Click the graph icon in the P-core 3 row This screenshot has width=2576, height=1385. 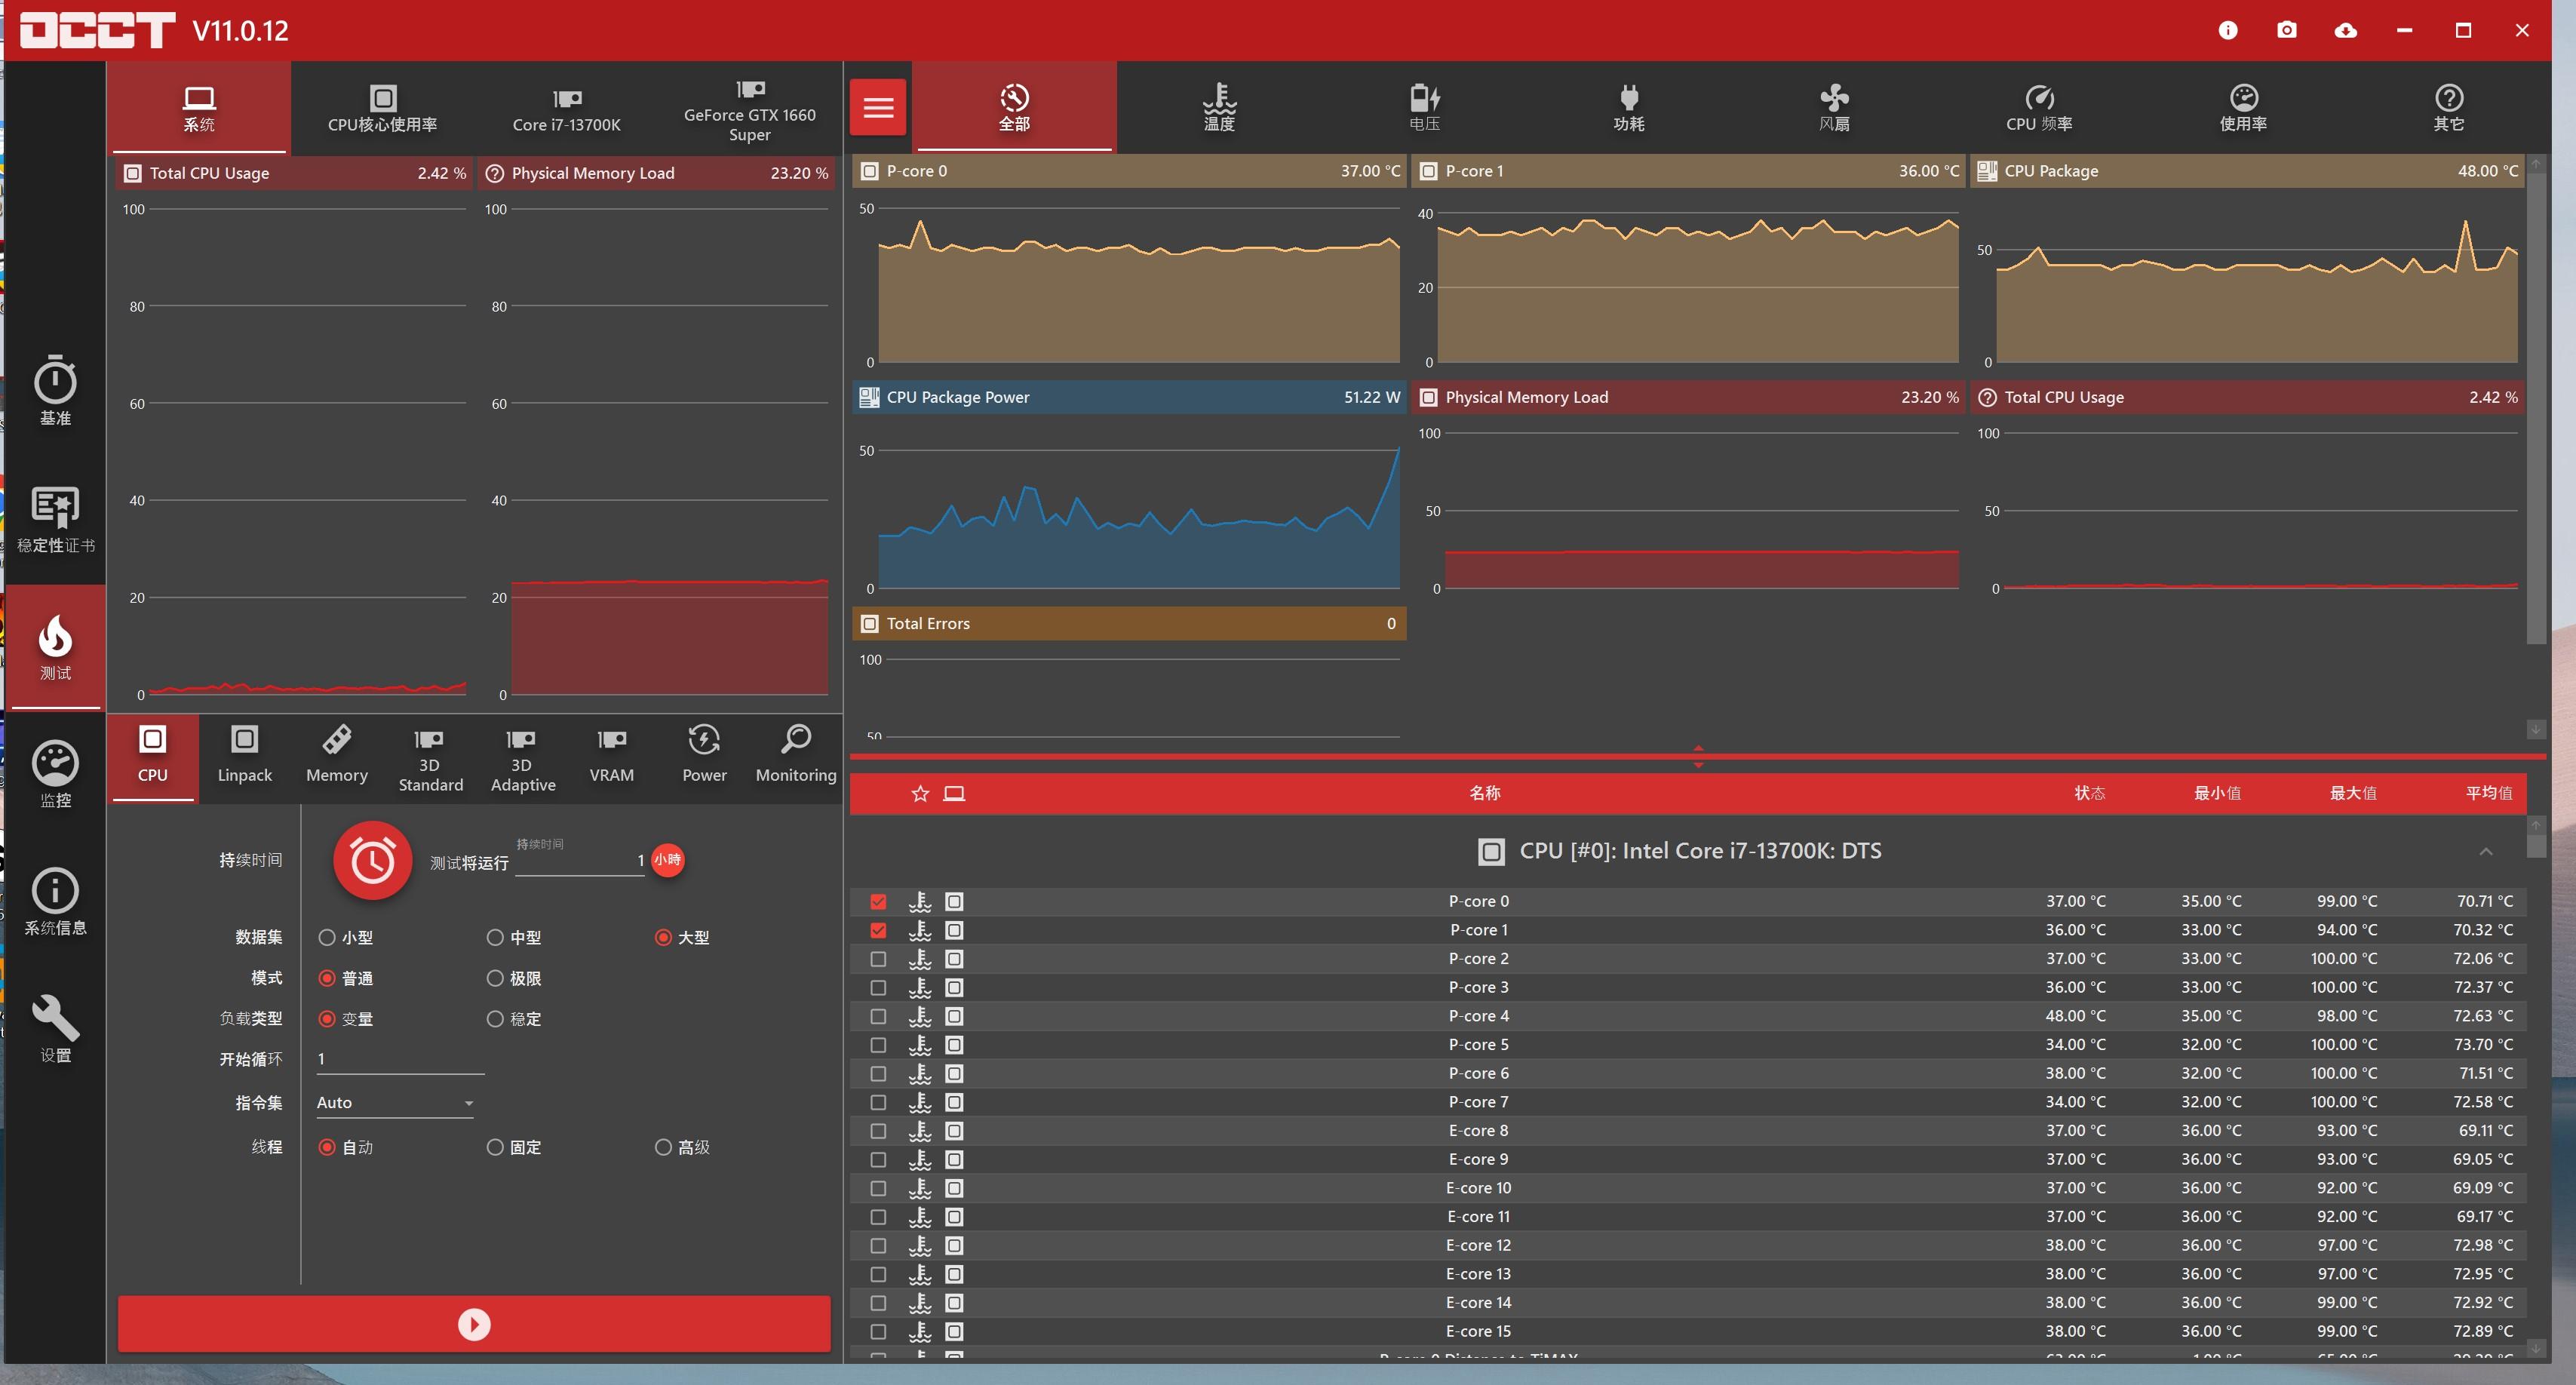point(954,987)
